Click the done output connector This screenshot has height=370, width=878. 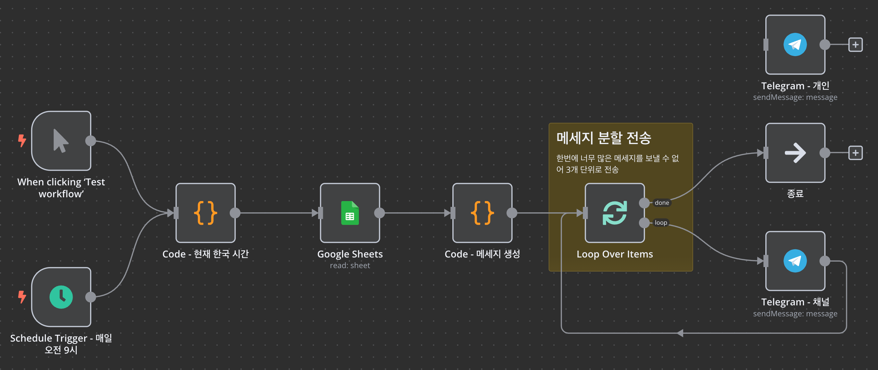click(644, 203)
